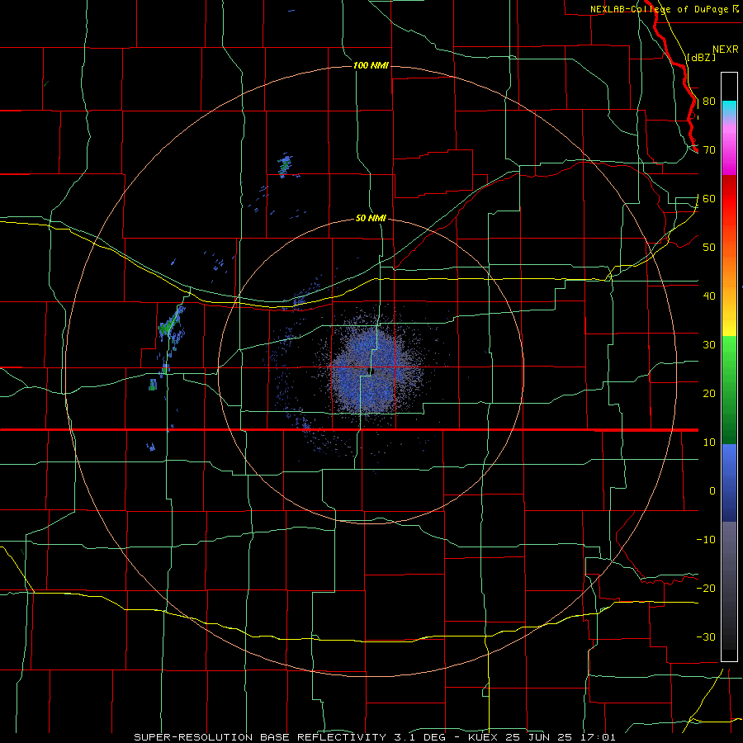Click the 70 value on the dBZ scale

point(709,150)
